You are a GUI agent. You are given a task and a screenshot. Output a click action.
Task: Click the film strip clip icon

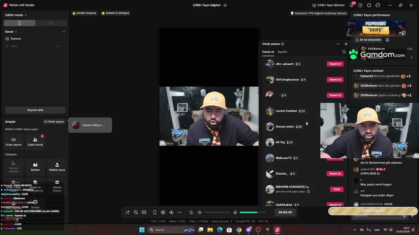pos(144,212)
